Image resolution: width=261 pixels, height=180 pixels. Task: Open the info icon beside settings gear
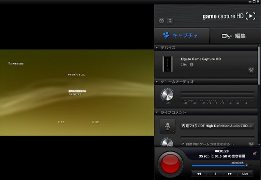[x=170, y=21]
